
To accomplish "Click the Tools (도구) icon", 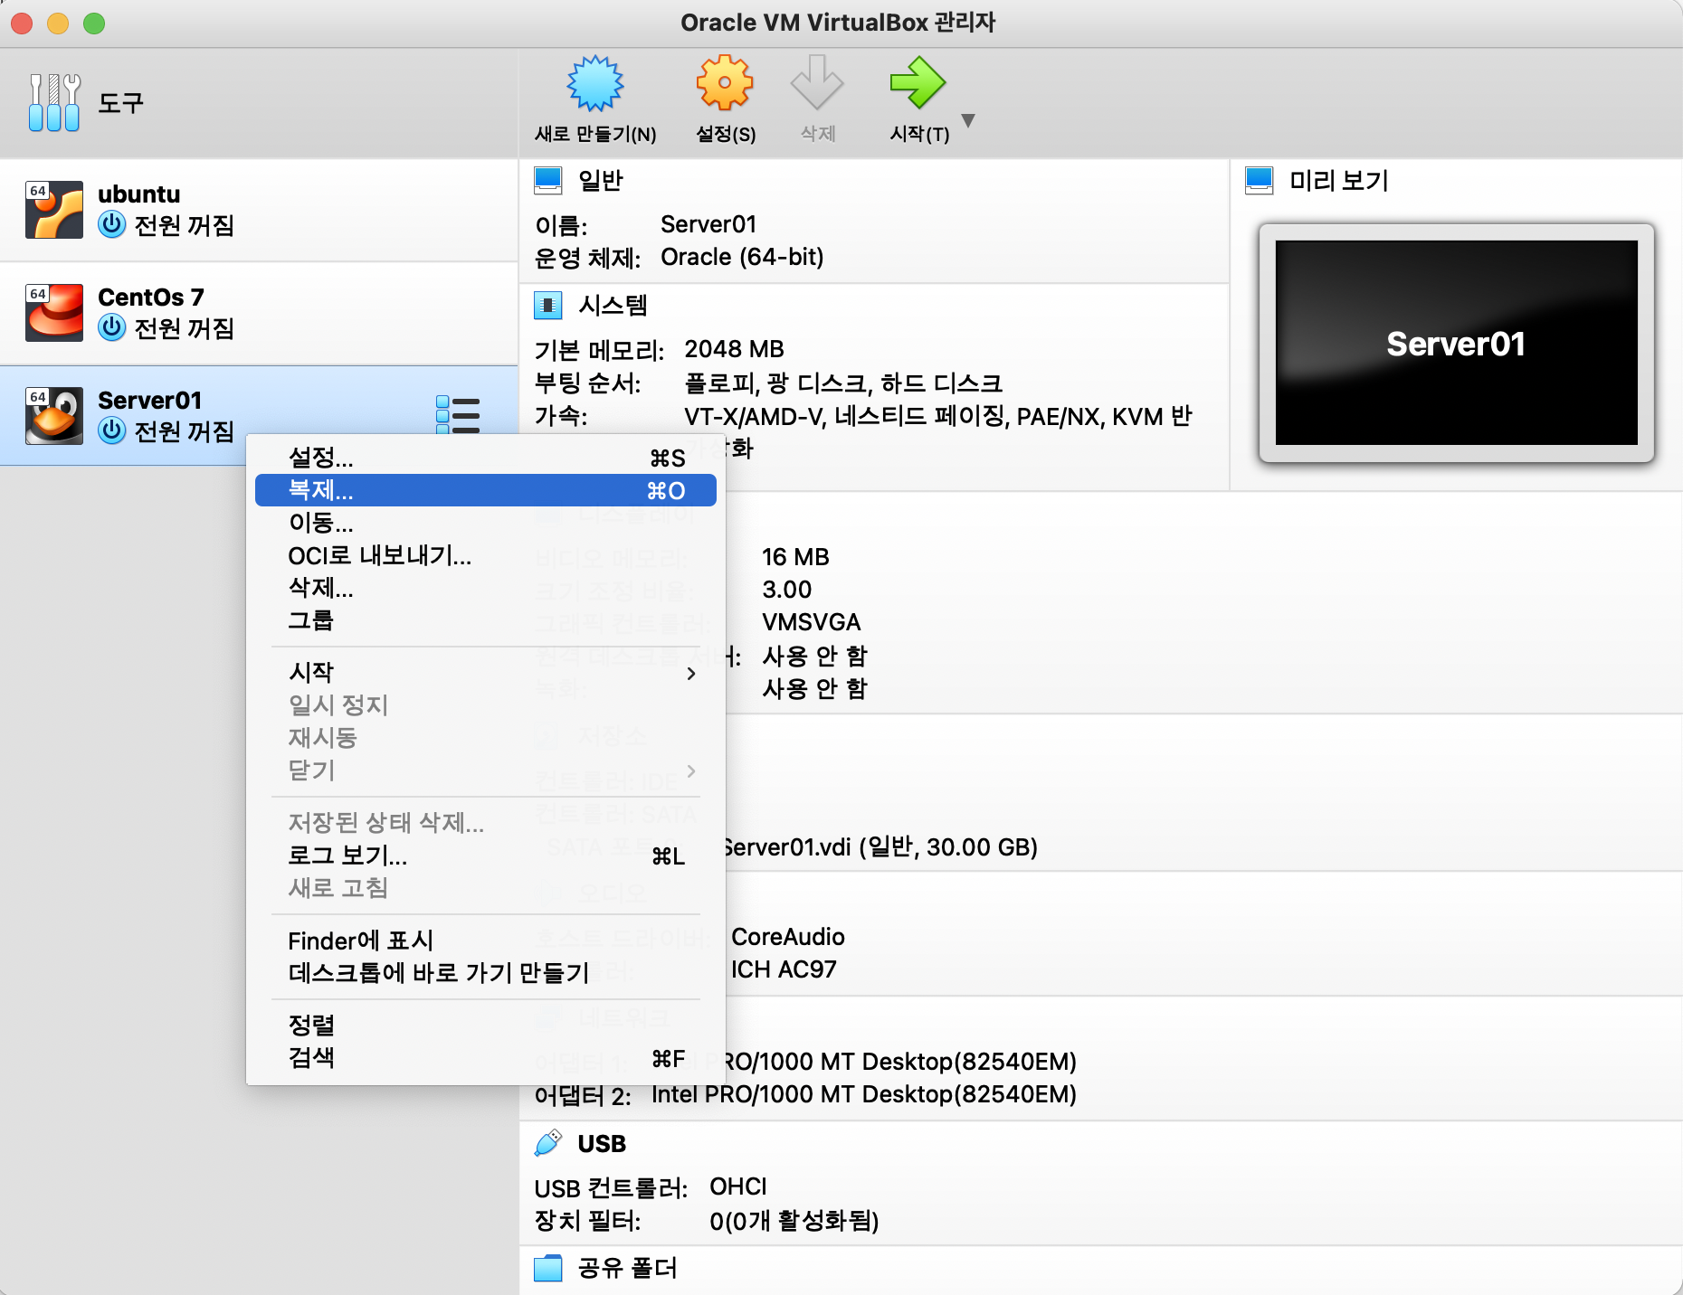I will click(54, 102).
